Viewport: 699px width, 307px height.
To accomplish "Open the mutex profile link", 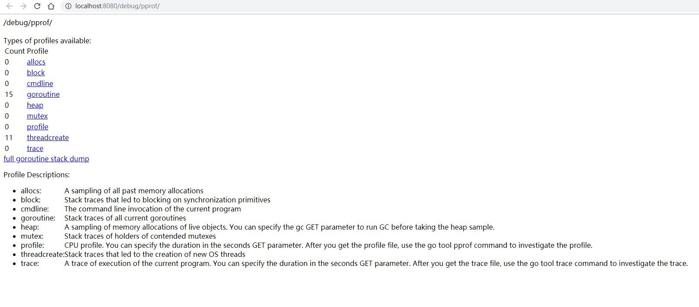I will (x=37, y=116).
